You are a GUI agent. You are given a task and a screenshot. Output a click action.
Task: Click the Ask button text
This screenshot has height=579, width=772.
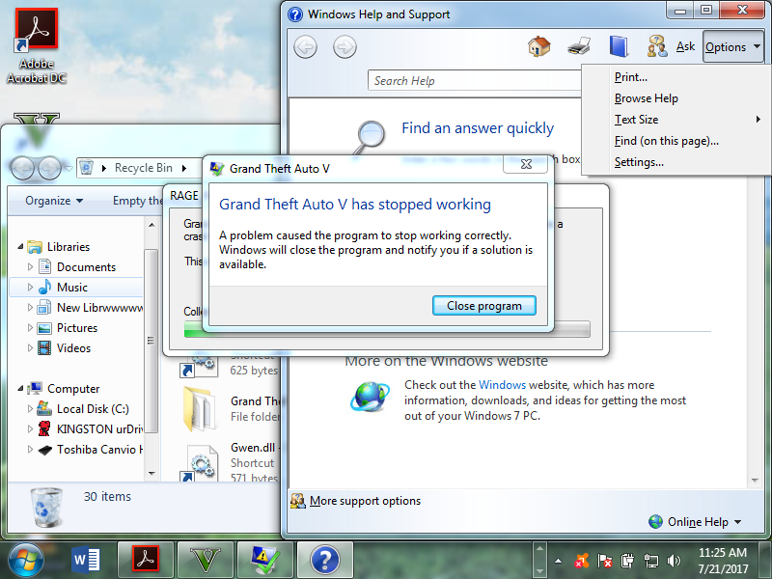[685, 46]
